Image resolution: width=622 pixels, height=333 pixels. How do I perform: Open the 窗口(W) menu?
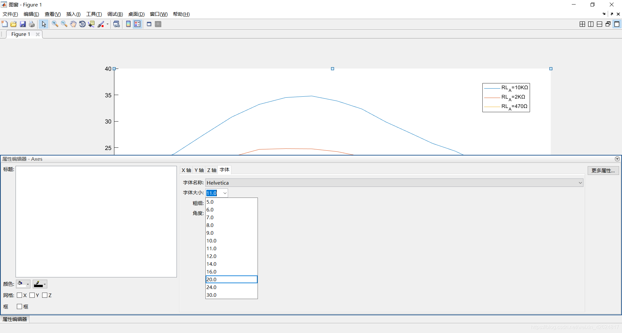tap(159, 14)
